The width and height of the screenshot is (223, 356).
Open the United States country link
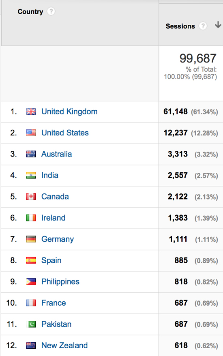[x=65, y=133]
